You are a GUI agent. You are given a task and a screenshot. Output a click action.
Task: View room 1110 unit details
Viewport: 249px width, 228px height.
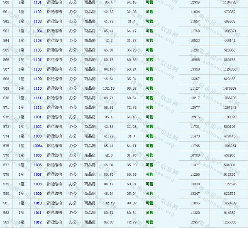(38, 88)
